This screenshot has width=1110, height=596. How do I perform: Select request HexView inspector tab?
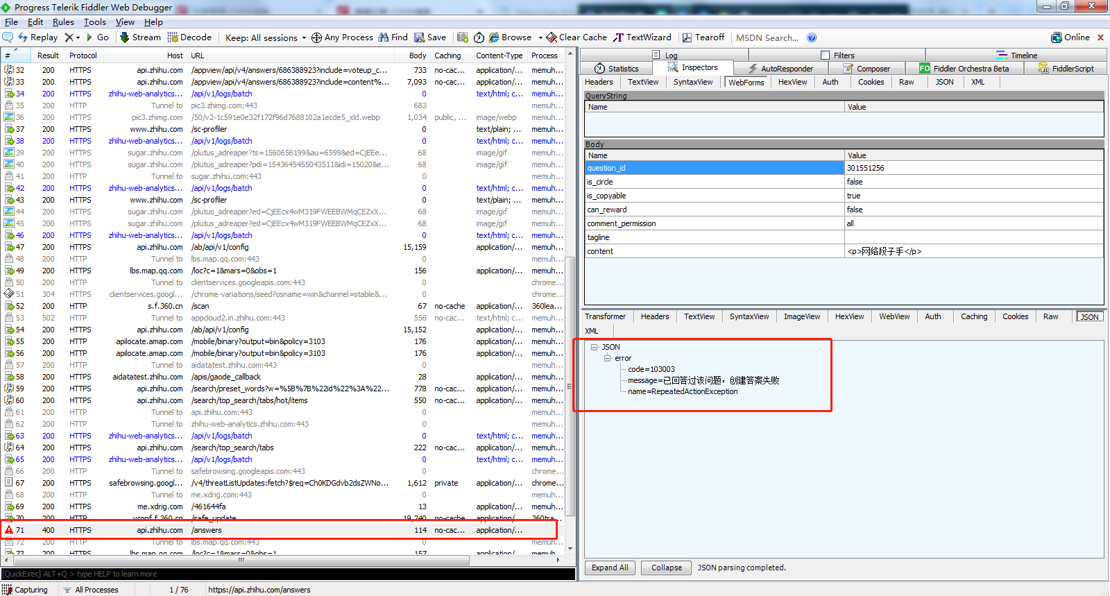(x=792, y=82)
